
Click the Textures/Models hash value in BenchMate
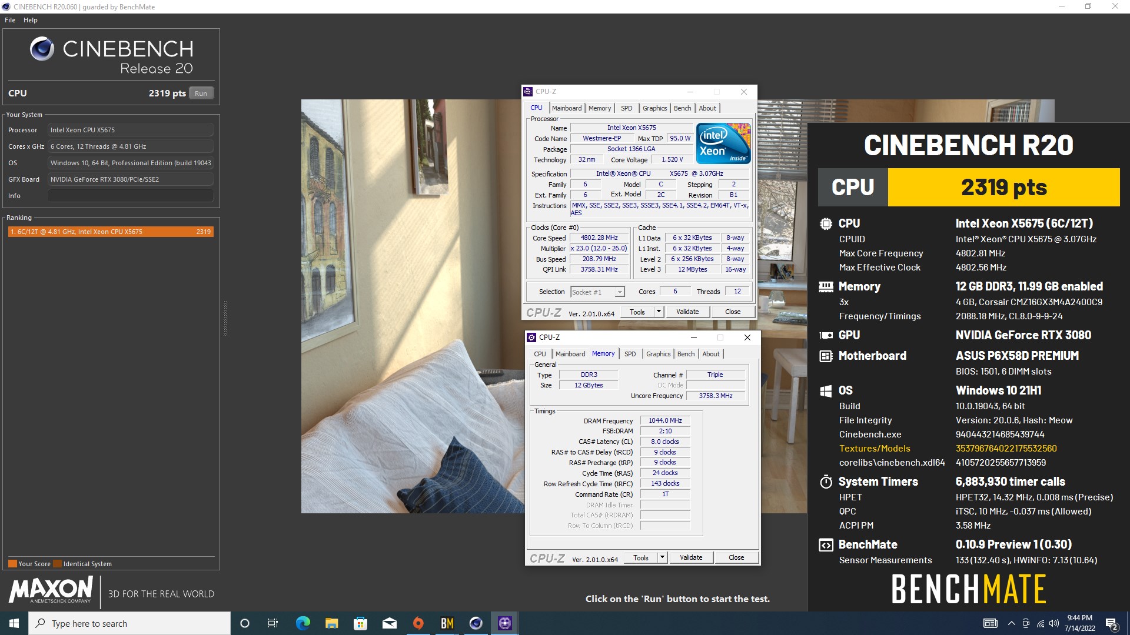point(1006,449)
